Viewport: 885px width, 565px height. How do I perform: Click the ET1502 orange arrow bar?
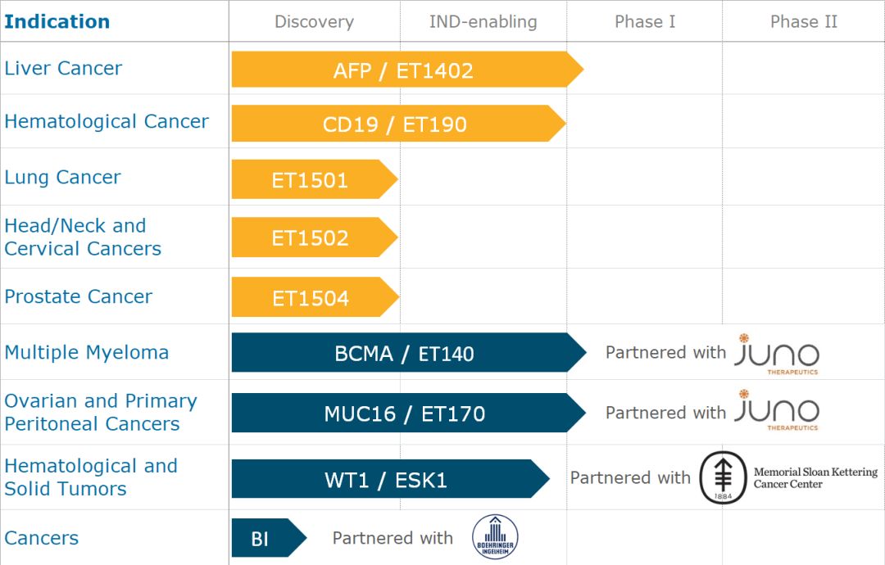pos(310,237)
